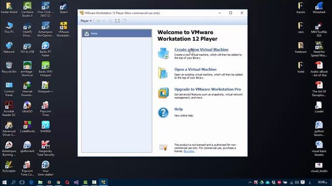The image size is (332, 186).
Task: Select Baidu WiFi Hotspot desktop icon
Action: (46, 69)
